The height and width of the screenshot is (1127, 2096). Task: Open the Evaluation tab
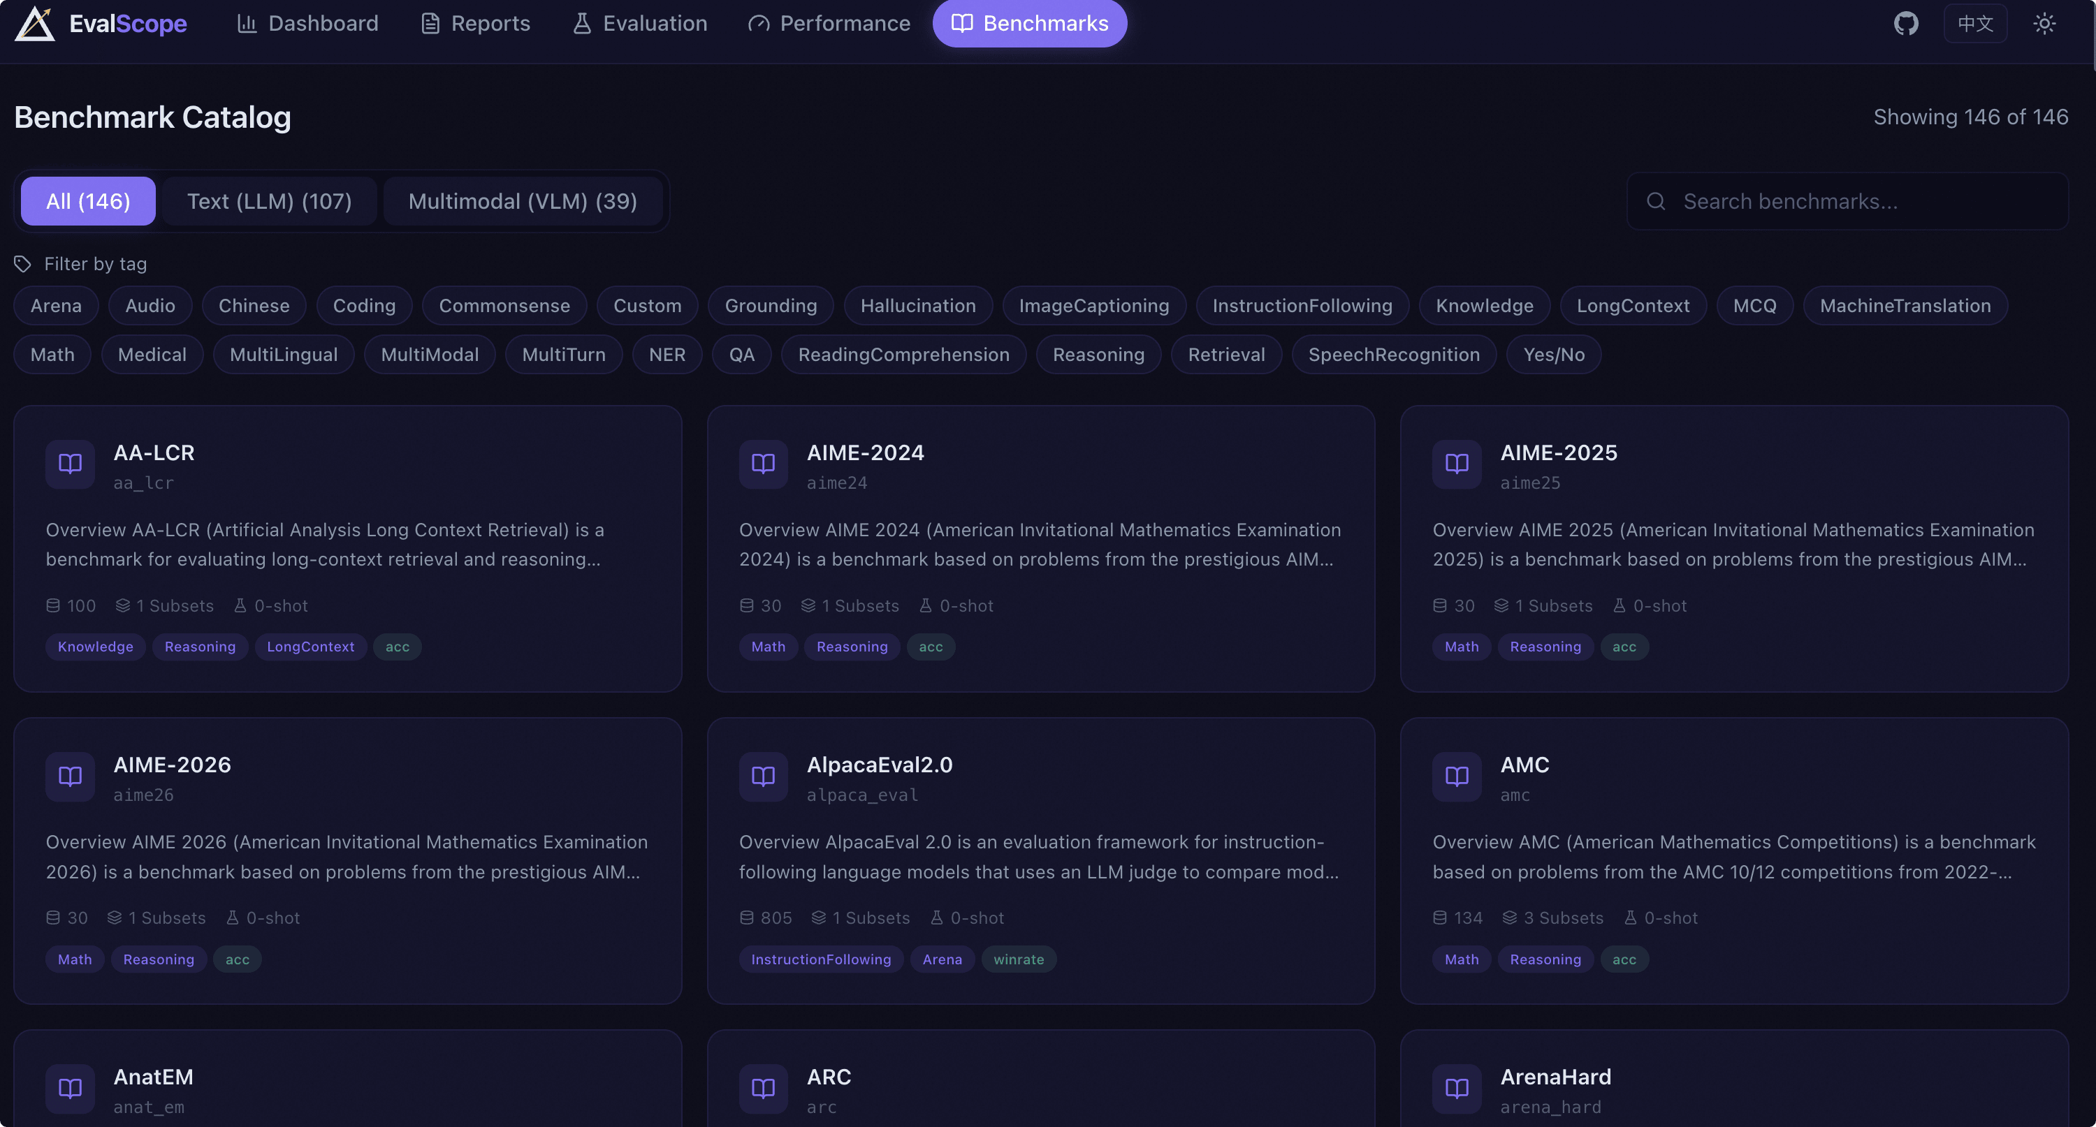pyautogui.click(x=639, y=24)
